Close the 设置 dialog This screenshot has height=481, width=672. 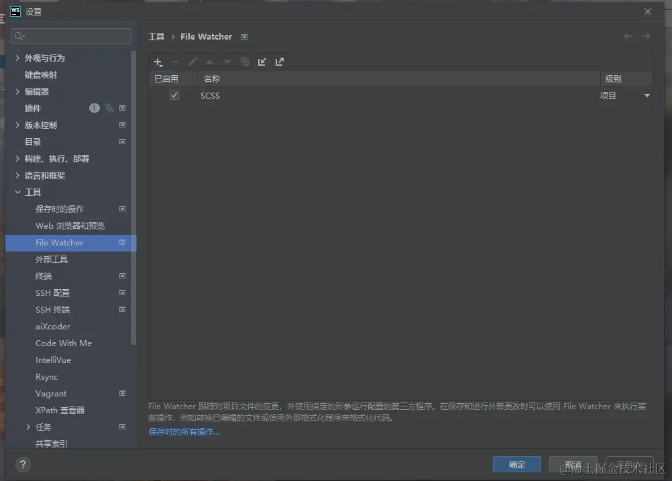648,11
